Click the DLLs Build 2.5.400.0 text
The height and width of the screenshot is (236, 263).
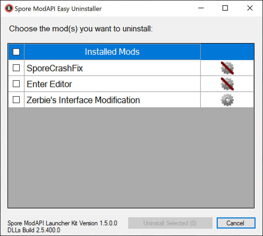point(34,230)
